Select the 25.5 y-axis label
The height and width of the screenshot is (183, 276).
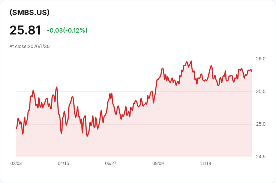click(261, 91)
